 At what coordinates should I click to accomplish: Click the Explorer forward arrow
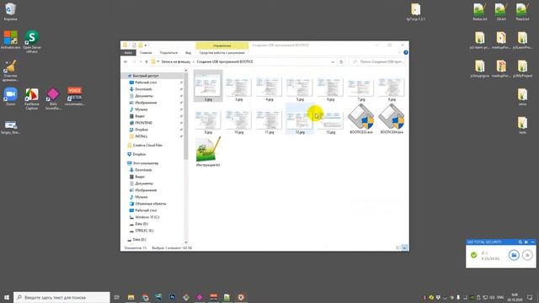134,61
